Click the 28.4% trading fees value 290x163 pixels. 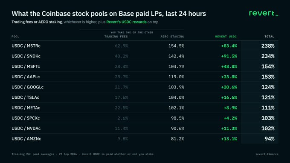[121, 66]
